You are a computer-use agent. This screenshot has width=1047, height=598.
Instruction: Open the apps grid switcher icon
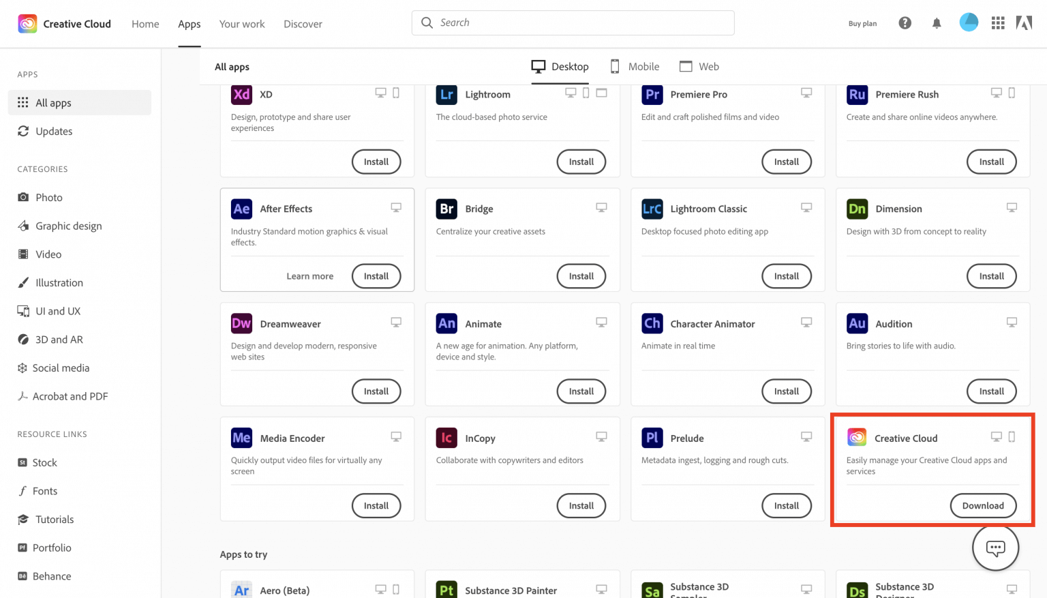point(998,23)
